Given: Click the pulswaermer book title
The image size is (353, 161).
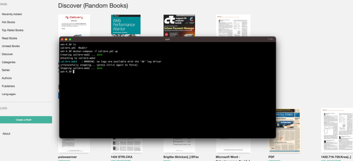Looking at the screenshot, I should (x=67, y=157).
